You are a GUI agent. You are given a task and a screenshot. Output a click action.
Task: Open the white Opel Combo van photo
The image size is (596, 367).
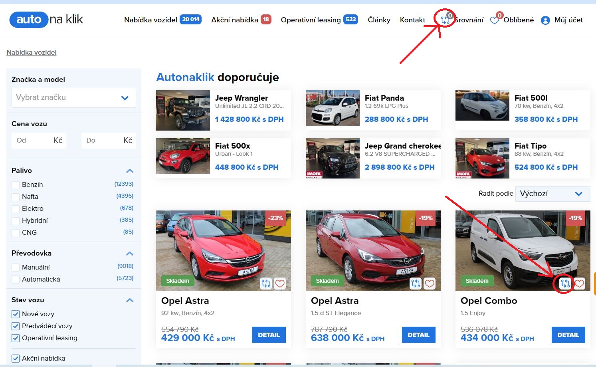[x=523, y=251]
